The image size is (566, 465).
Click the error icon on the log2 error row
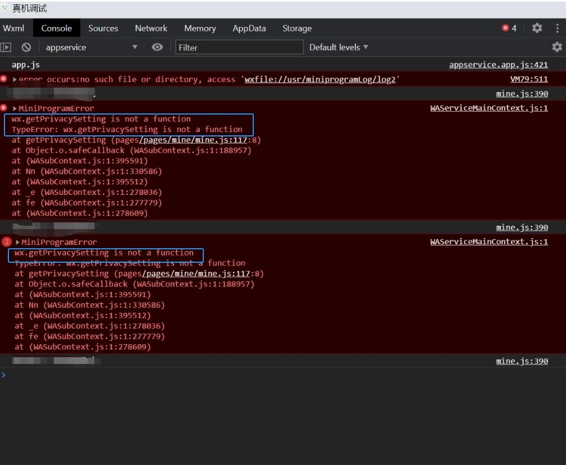click(x=3, y=79)
